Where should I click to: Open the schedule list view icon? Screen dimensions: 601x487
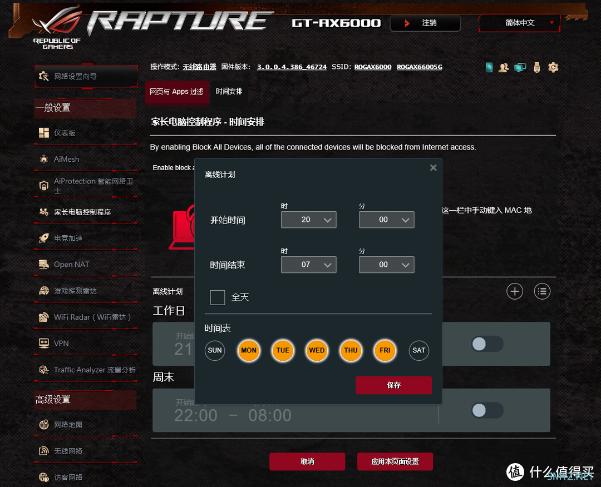pyautogui.click(x=542, y=291)
